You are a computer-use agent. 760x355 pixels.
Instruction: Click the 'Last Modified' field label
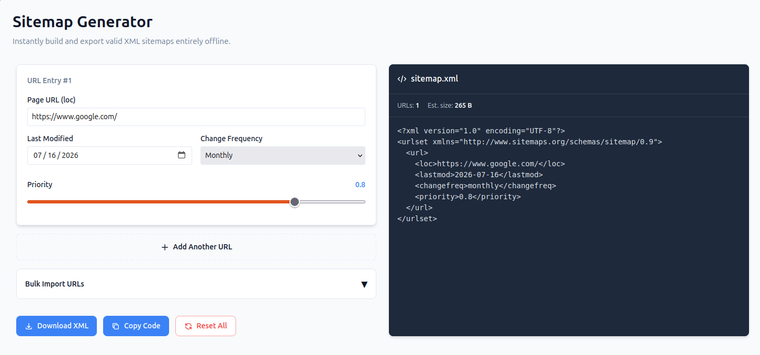(x=50, y=139)
